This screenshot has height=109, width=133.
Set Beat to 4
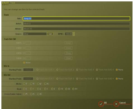45,89
